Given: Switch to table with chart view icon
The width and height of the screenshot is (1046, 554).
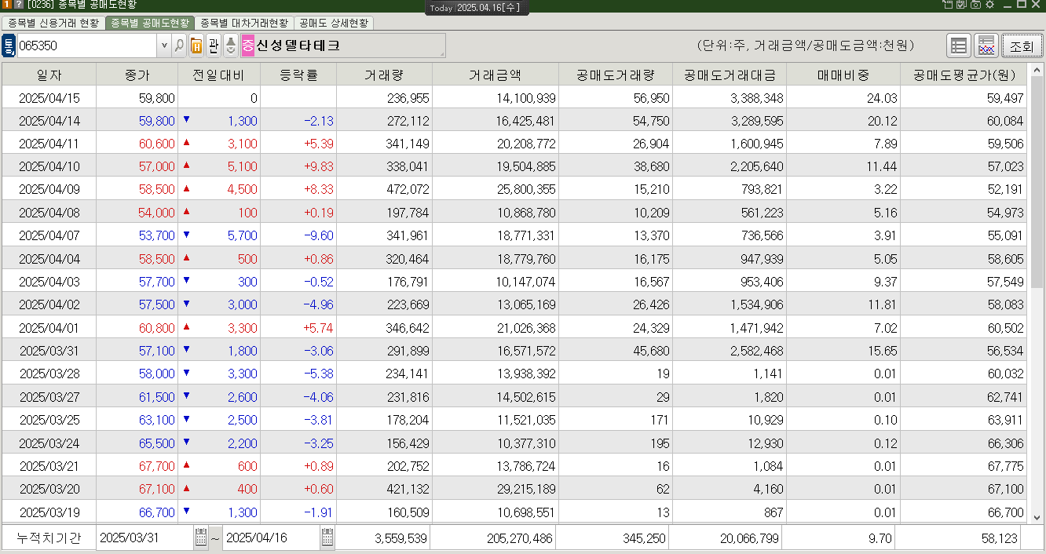Looking at the screenshot, I should [986, 46].
